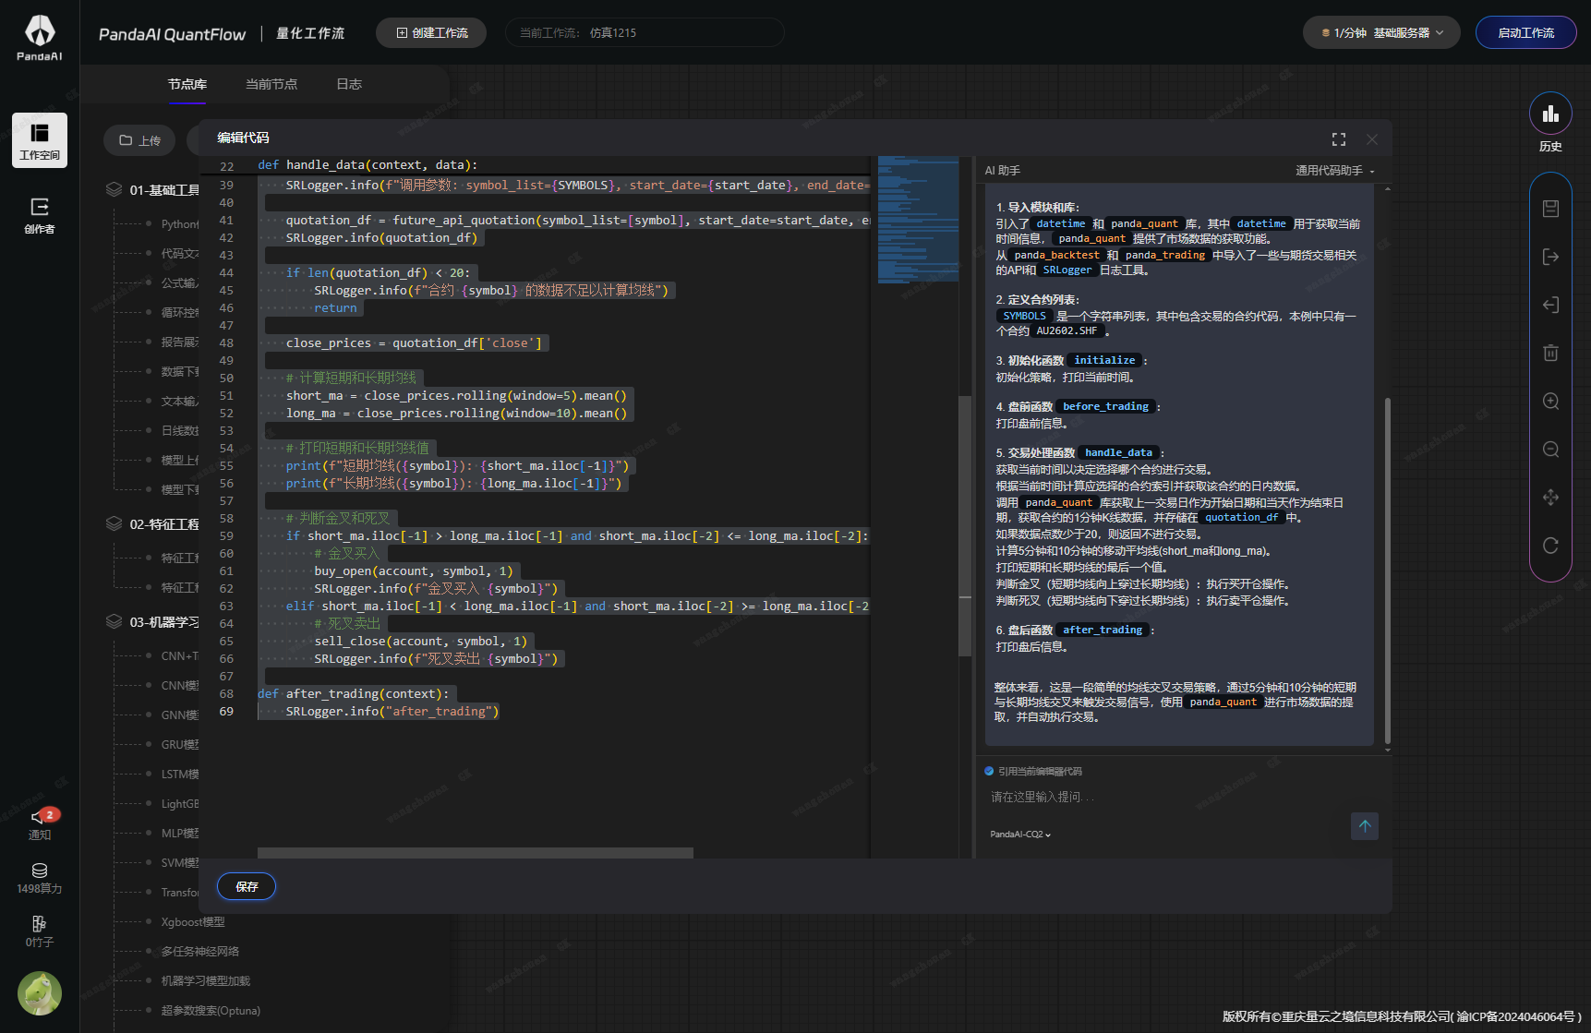Open the 创作者 creator sidebar icon
Image resolution: width=1591 pixels, height=1033 pixels.
40,215
